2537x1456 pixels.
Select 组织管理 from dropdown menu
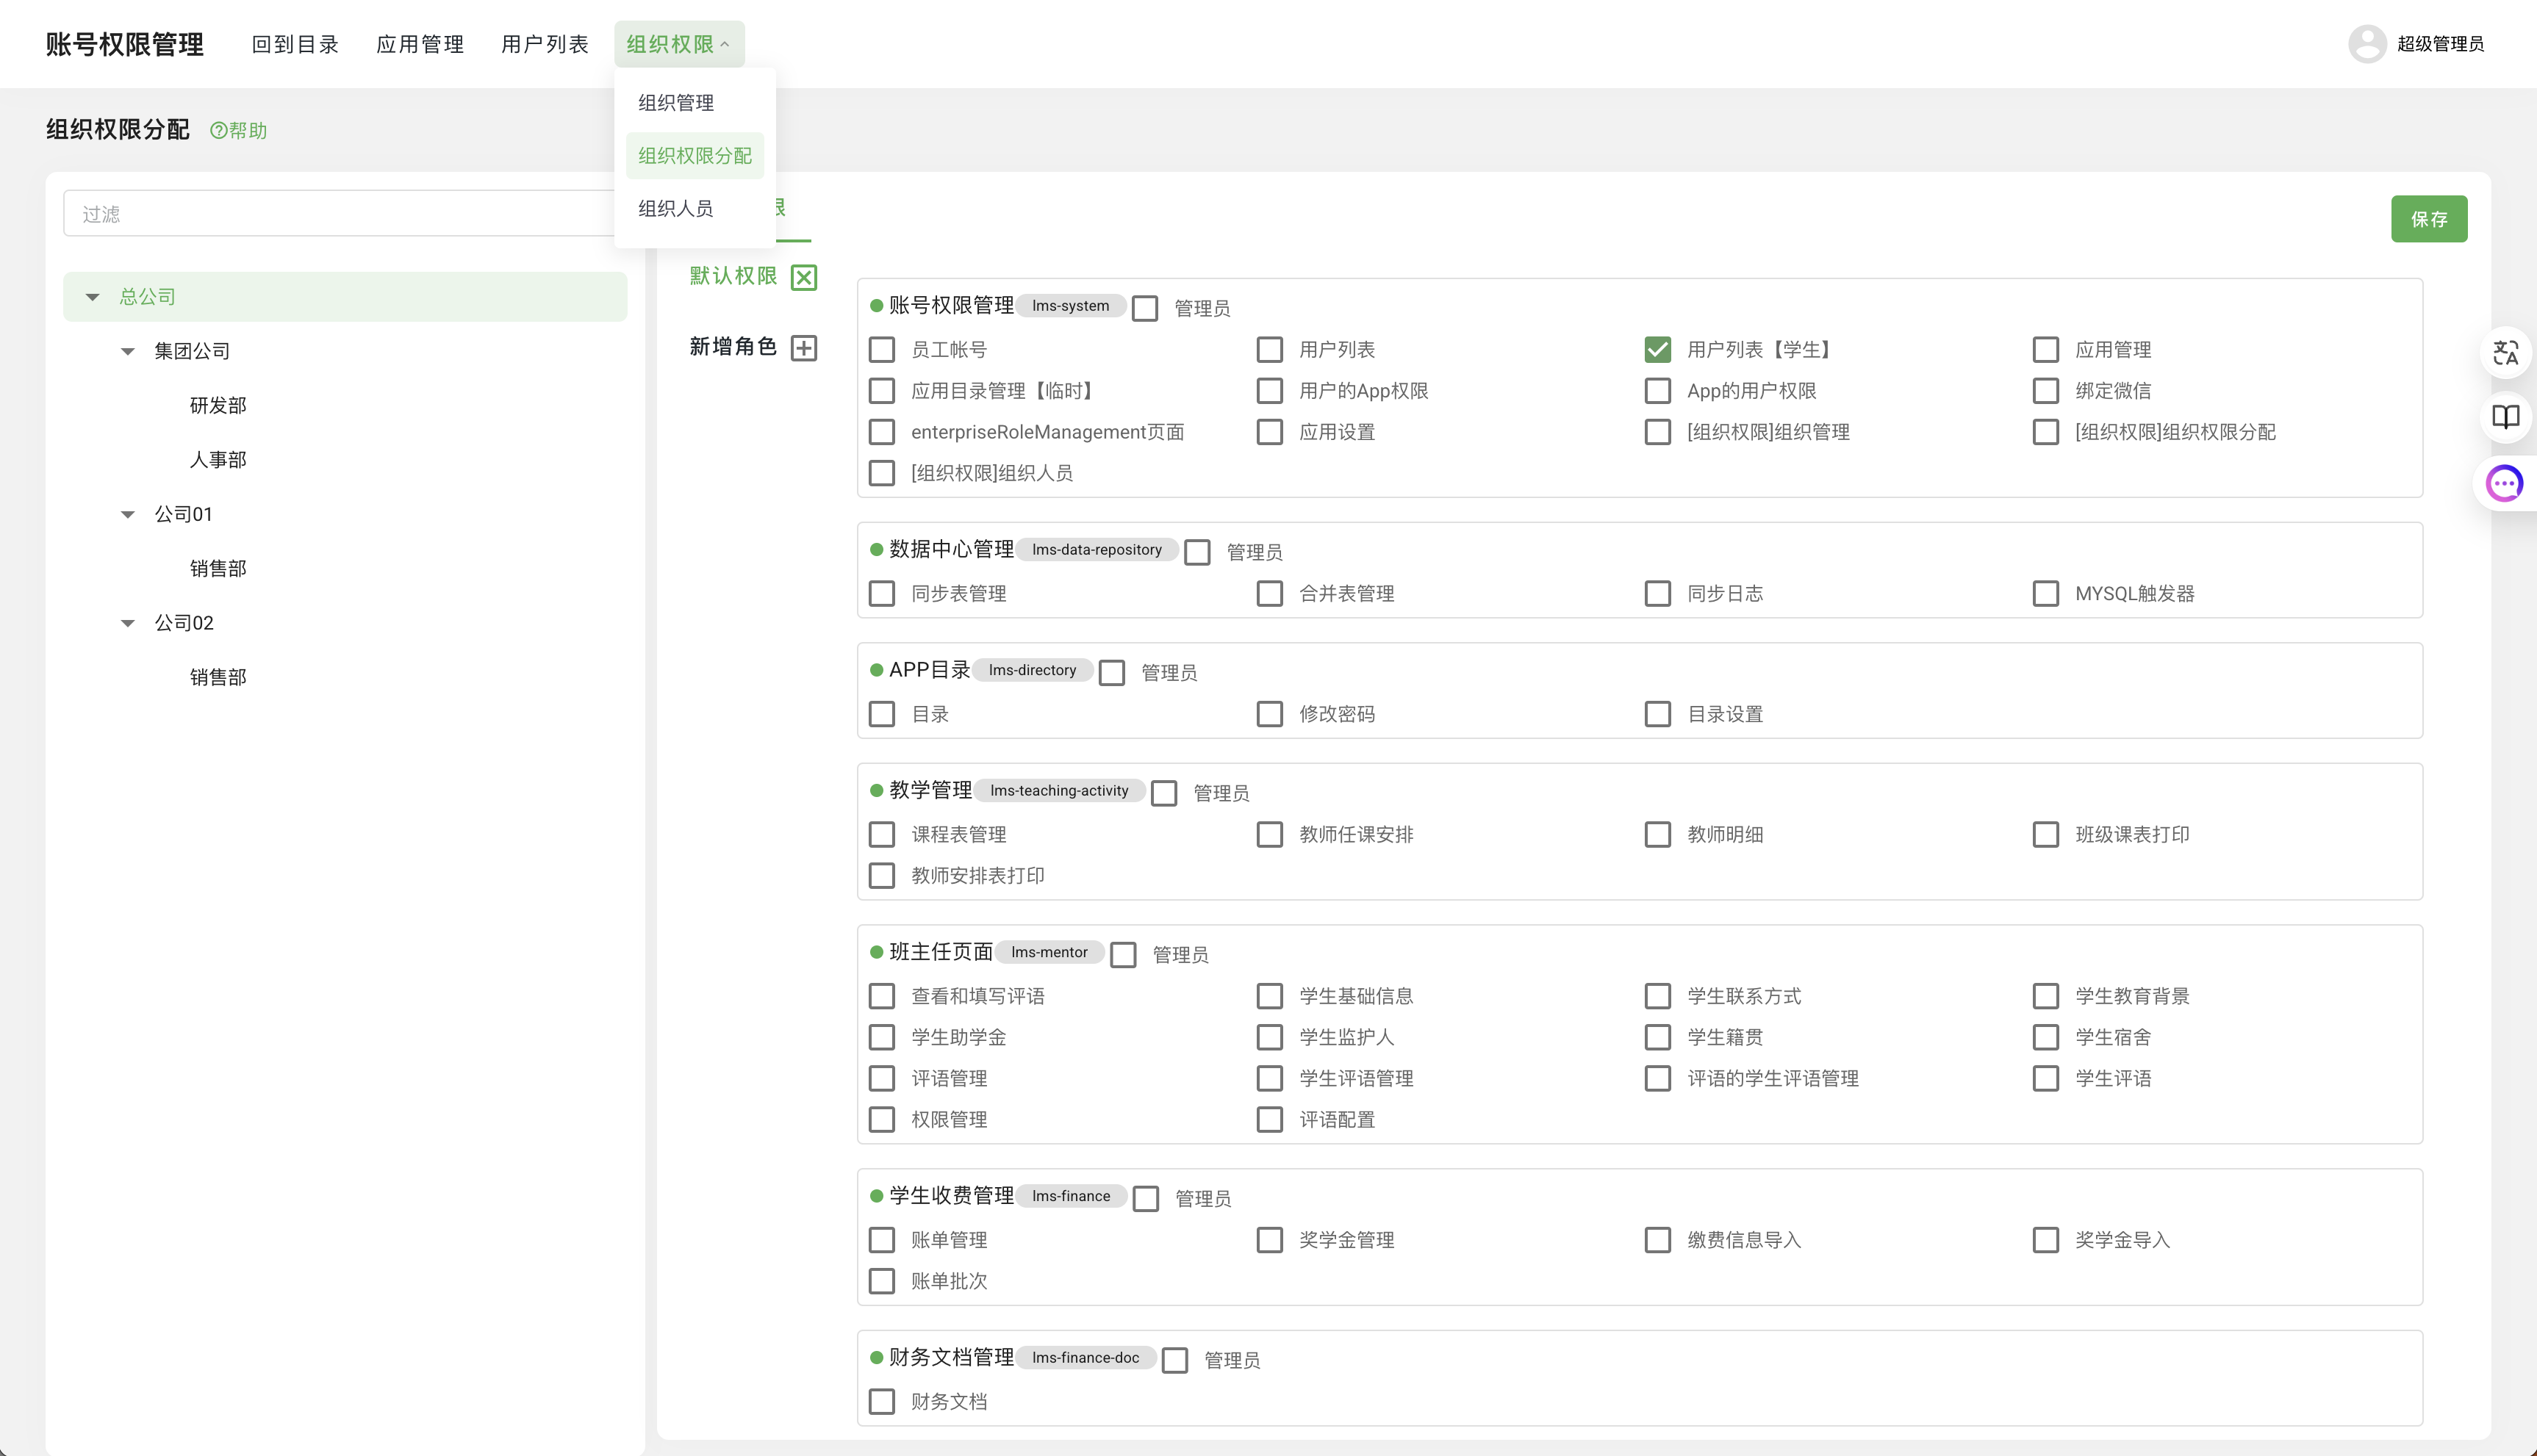(x=676, y=103)
